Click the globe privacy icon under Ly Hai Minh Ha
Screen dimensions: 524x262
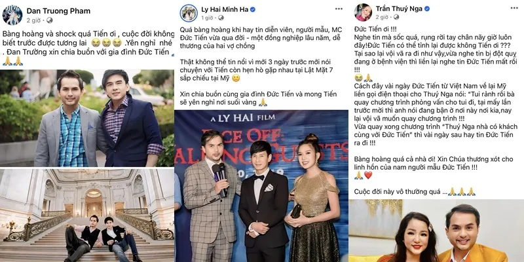click(221, 18)
